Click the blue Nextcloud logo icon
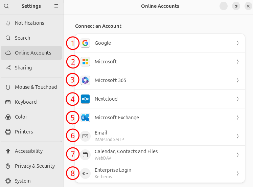Image resolution: width=253 pixels, height=187 pixels. [x=85, y=99]
